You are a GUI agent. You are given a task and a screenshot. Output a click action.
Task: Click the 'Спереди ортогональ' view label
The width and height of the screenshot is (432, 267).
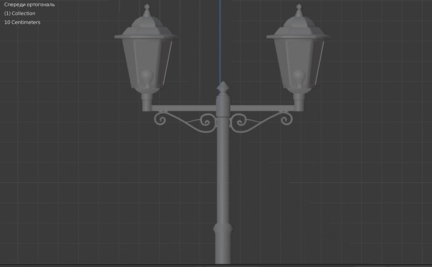[30, 5]
